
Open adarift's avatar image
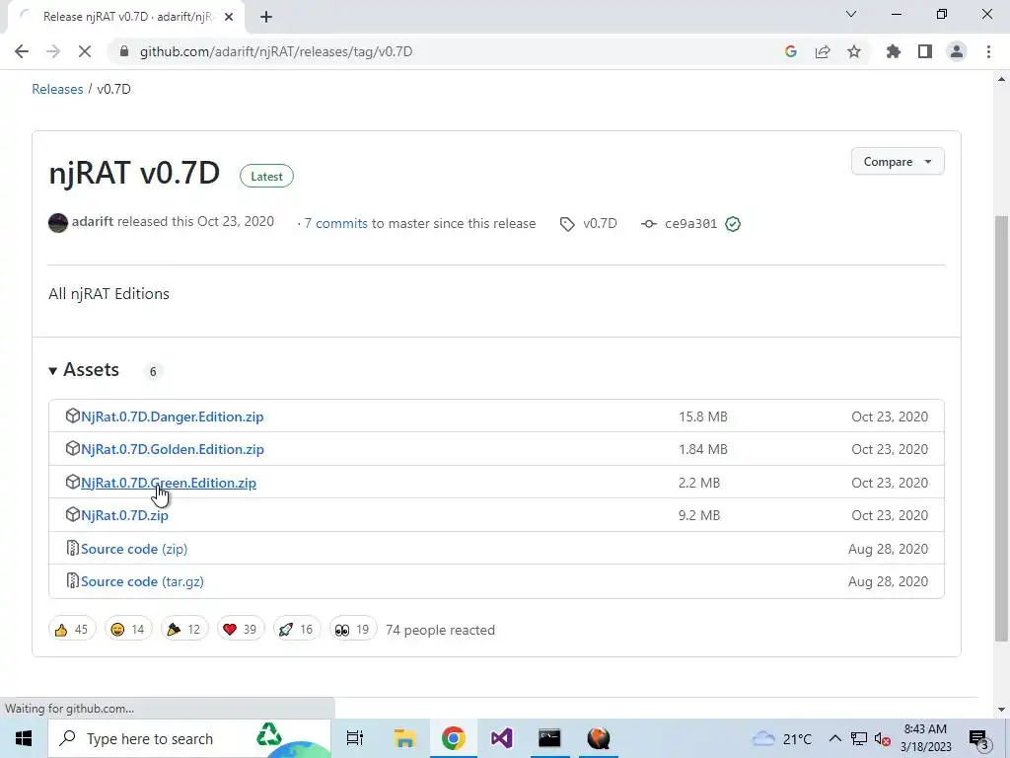click(x=58, y=223)
